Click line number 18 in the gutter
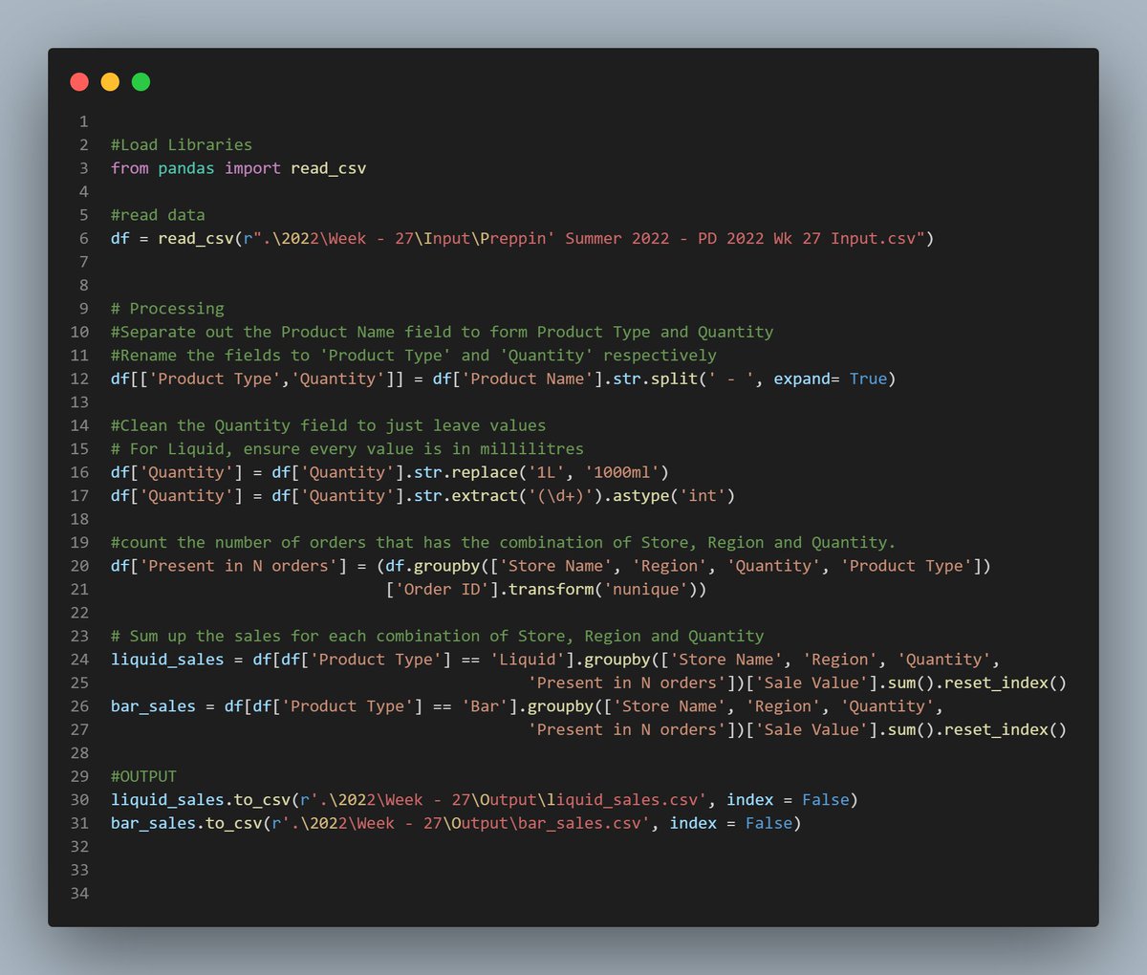Screen dimensions: 1147x975 coord(79,519)
